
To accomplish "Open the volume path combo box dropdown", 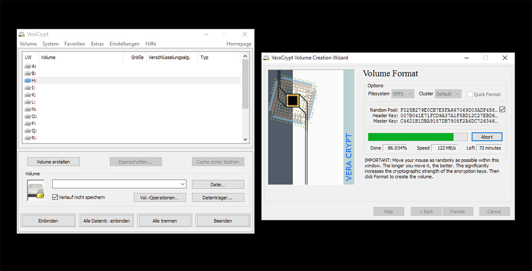I will [x=183, y=184].
